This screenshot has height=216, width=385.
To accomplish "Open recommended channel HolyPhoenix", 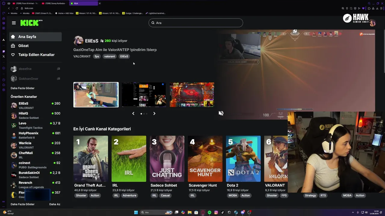I will [x=35, y=135].
